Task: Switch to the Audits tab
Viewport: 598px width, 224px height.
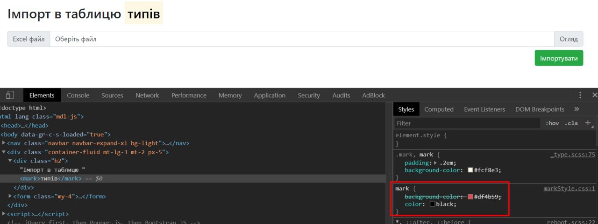Action: (341, 95)
